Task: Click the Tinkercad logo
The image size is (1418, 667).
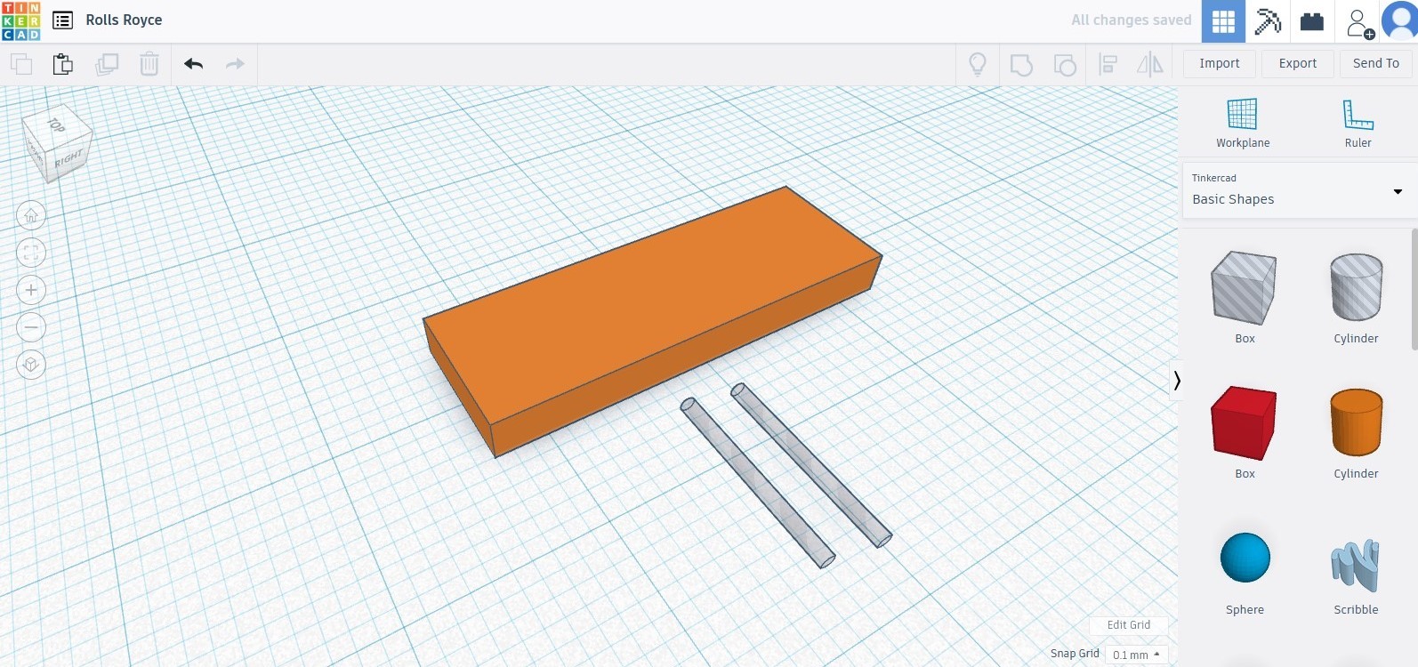Action: click(20, 20)
